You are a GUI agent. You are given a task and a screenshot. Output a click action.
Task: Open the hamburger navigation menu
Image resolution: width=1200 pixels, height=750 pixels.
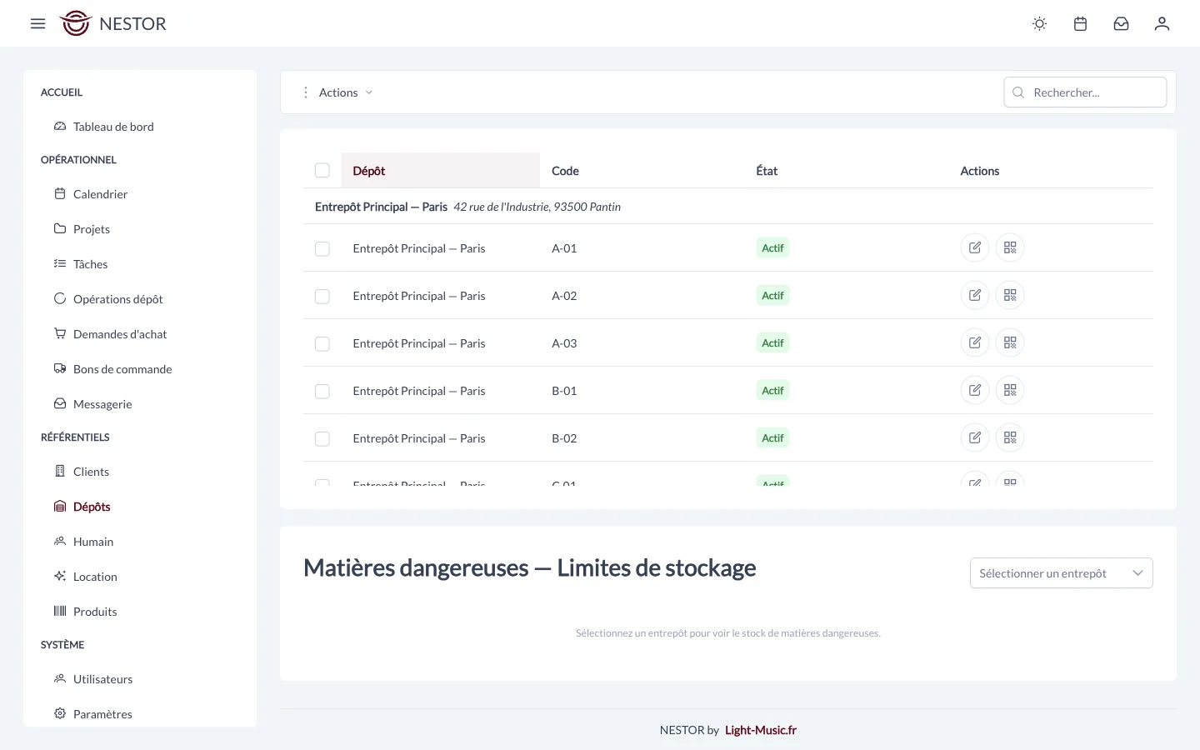click(x=37, y=23)
